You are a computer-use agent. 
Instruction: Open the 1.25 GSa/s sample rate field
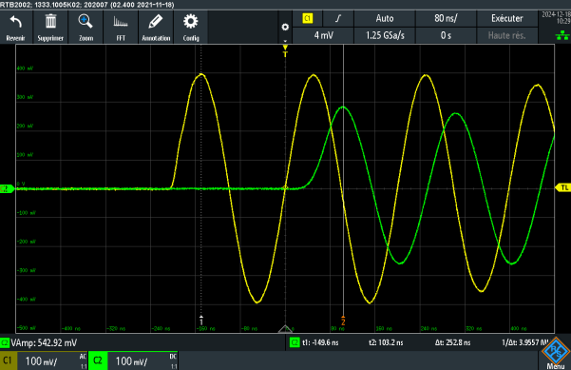tap(385, 35)
